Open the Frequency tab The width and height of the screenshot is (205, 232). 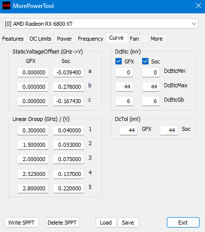[91, 39]
